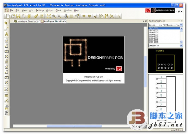Click component list scroll up arrow
The width and height of the screenshot is (188, 134).
pos(181,29)
